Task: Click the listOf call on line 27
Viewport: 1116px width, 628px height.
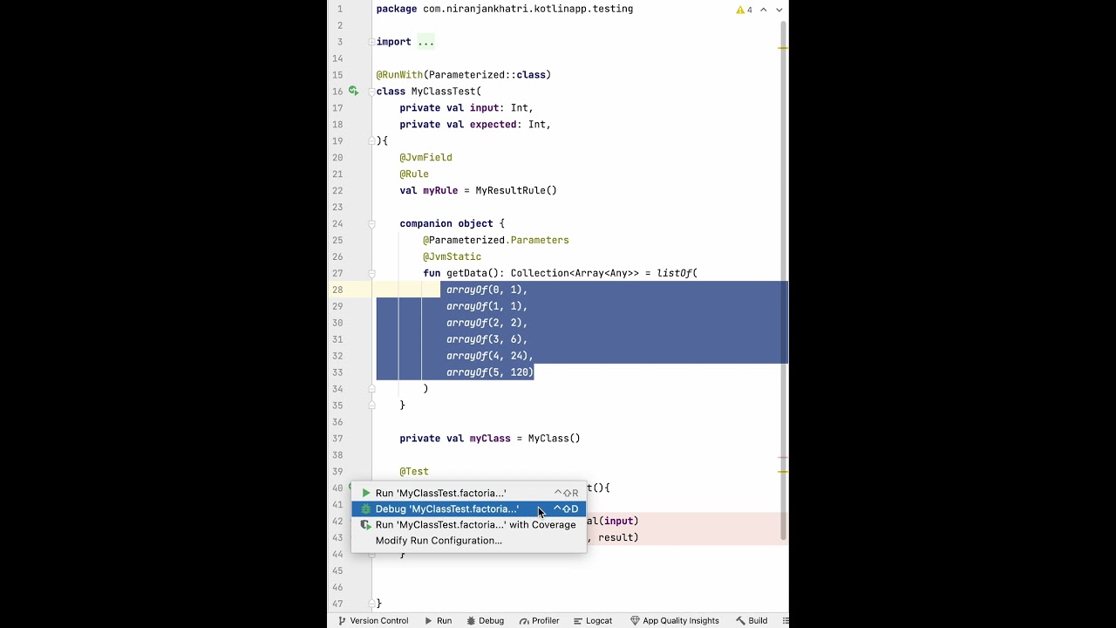Action: [x=674, y=274]
